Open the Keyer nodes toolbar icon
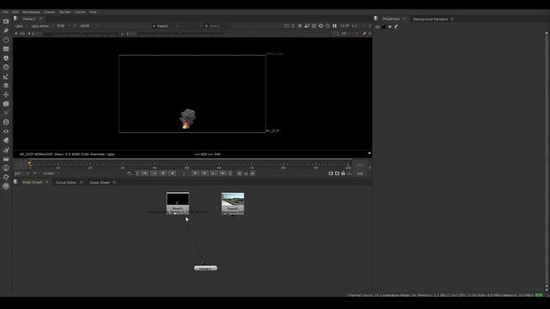Image resolution: width=550 pixels, height=309 pixels. tap(6, 76)
